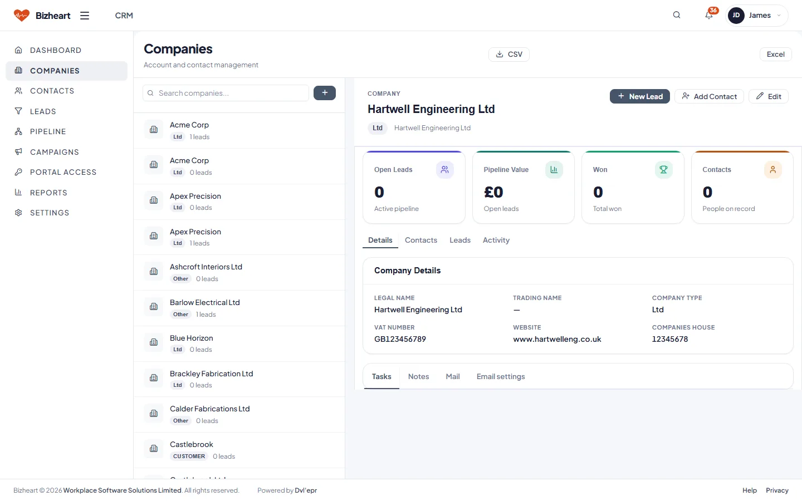Image resolution: width=802 pixels, height=501 pixels.
Task: Open the Privacy link in footer
Action: [x=777, y=490]
